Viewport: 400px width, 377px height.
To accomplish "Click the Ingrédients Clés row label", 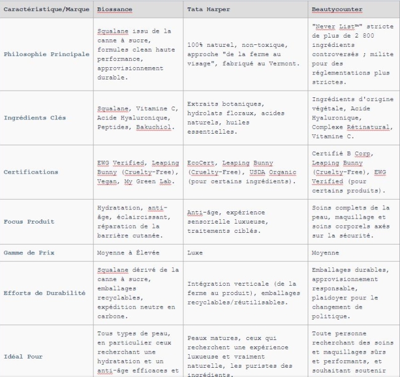I will [x=34, y=117].
